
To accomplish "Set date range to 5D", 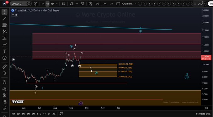I will tap(18, 114).
